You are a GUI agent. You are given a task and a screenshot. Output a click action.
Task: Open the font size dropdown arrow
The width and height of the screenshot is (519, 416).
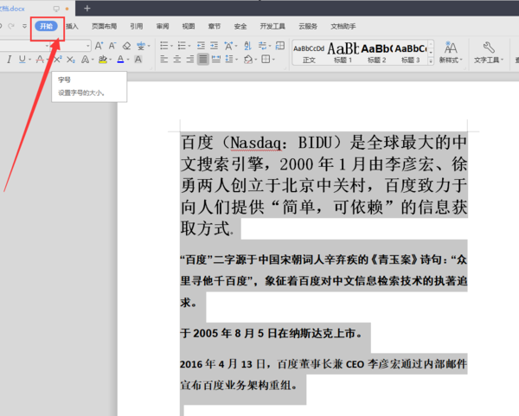coord(88,46)
